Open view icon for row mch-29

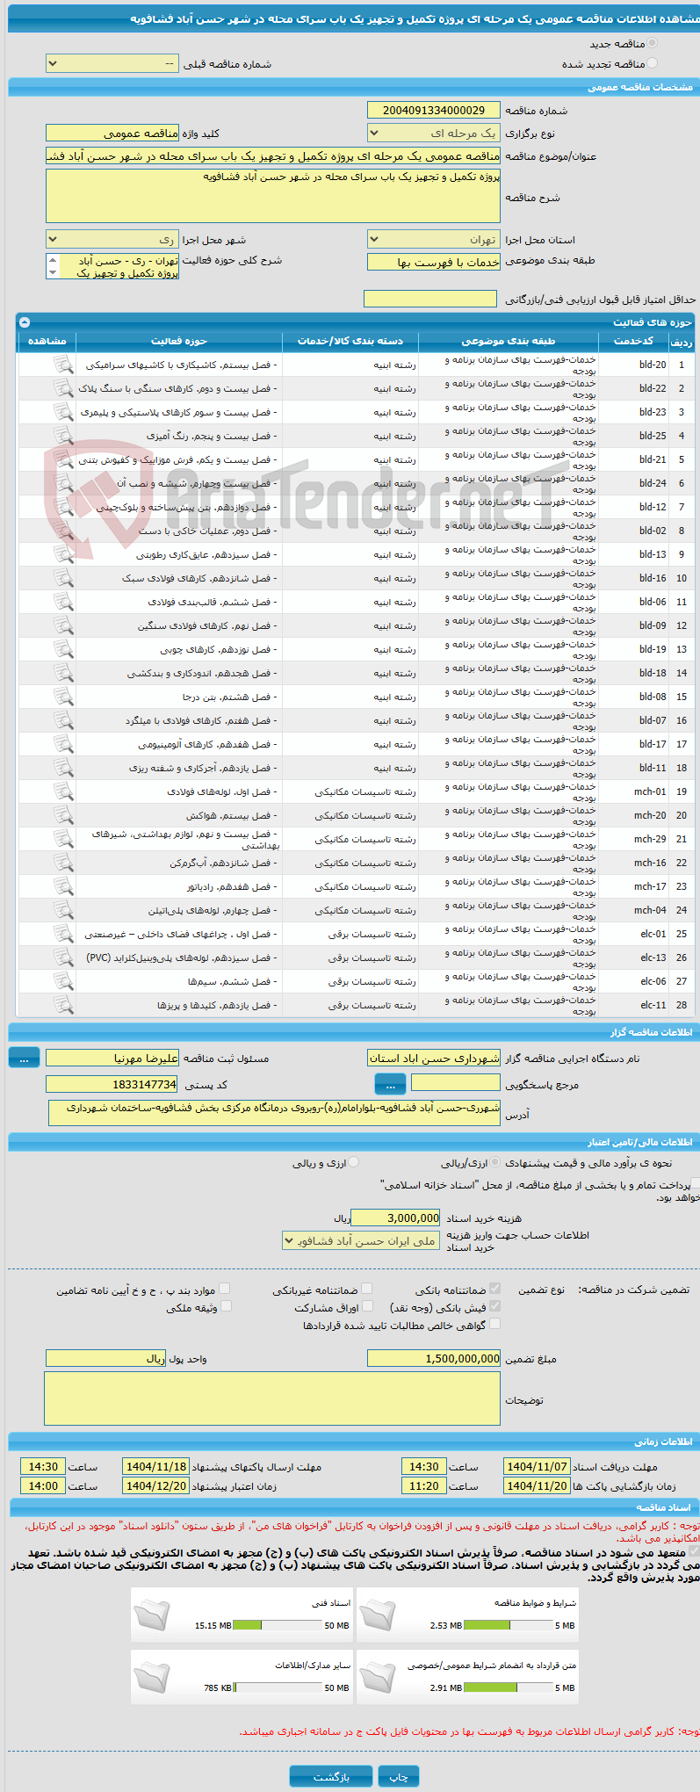[x=63, y=839]
